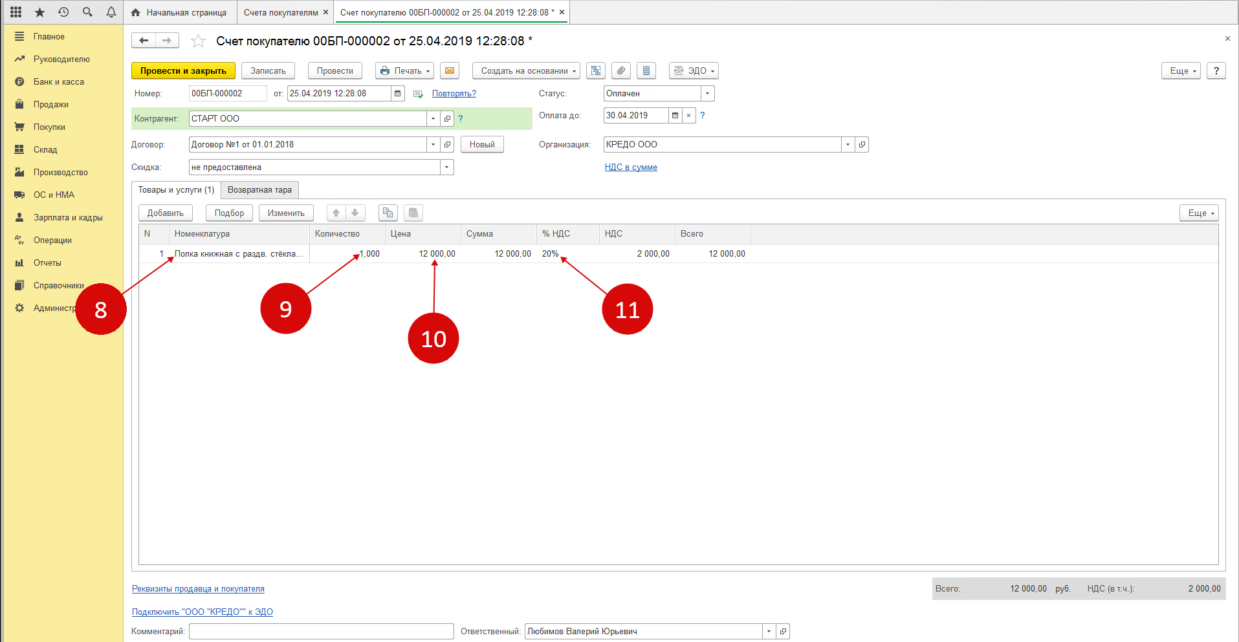Open the Ответственный record via open button
Image resolution: width=1239 pixels, height=642 pixels.
(783, 632)
